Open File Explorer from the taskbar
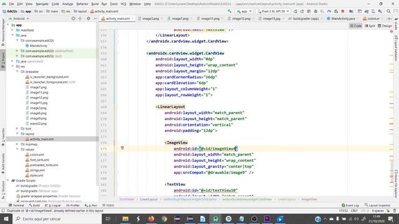Screen dimensions: 399x224 (x=125, y=218)
